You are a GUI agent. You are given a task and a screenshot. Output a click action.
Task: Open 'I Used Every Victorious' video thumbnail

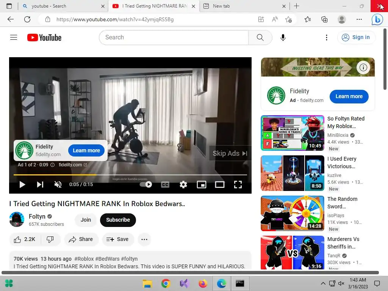293,173
